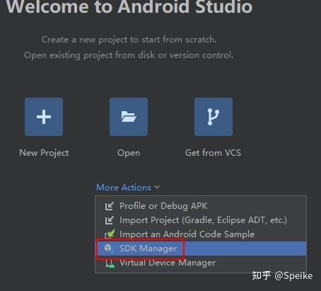This screenshot has height=291, width=321.
Task: Click the Import Project arrow icon
Action: tap(110, 220)
